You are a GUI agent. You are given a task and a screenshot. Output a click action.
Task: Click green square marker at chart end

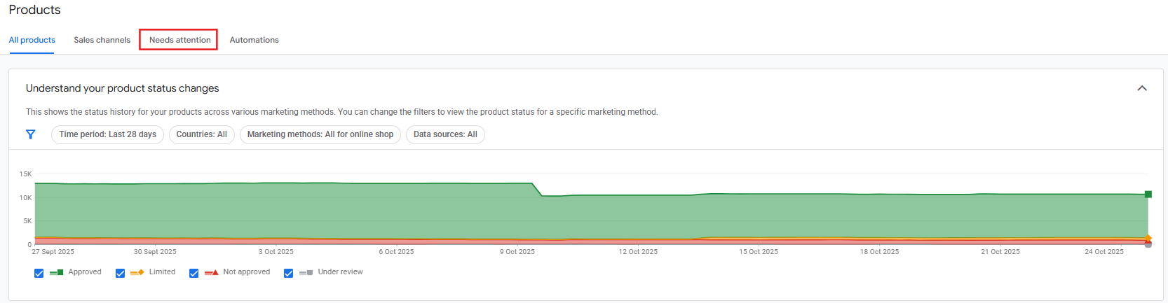coord(1148,194)
